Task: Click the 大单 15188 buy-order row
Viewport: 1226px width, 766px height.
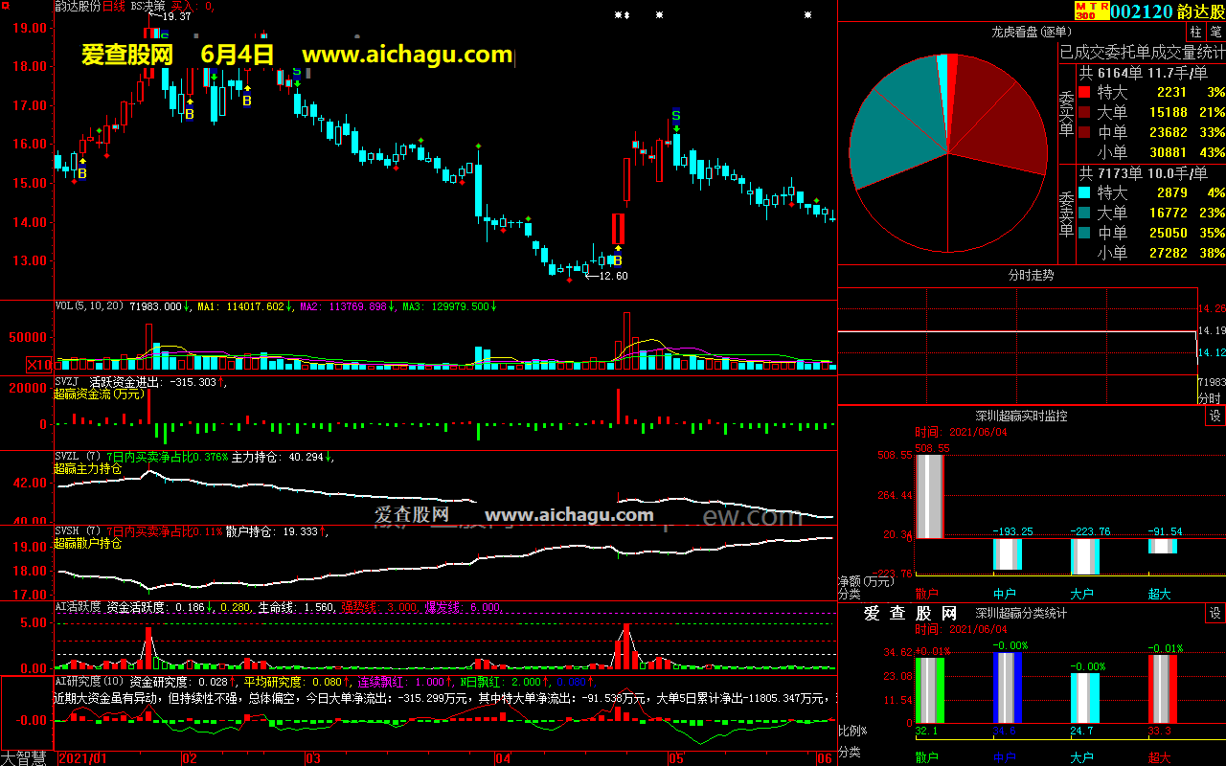Action: tap(1152, 113)
